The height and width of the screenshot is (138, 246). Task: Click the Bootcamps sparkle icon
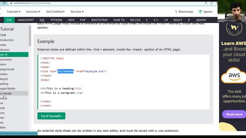tap(176, 11)
